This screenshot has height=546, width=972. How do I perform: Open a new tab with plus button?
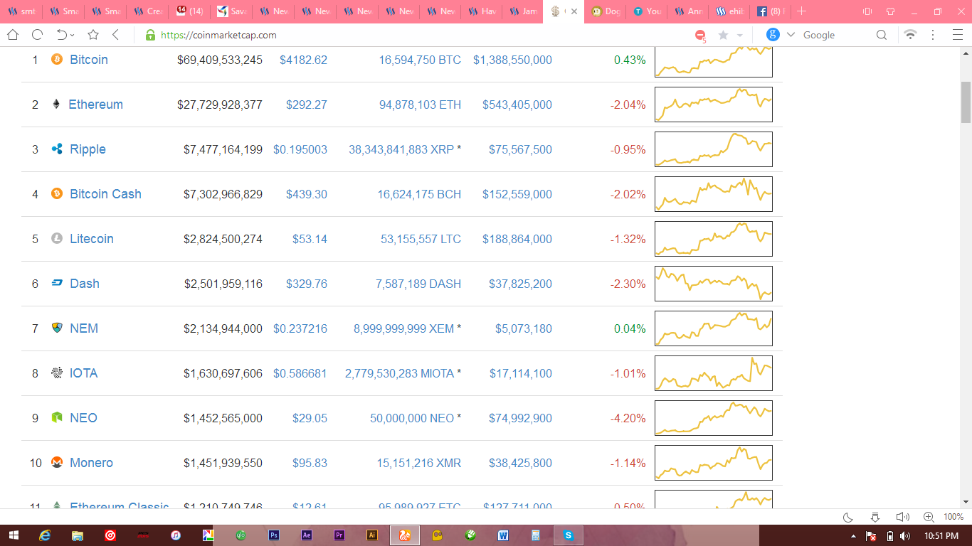(x=802, y=11)
